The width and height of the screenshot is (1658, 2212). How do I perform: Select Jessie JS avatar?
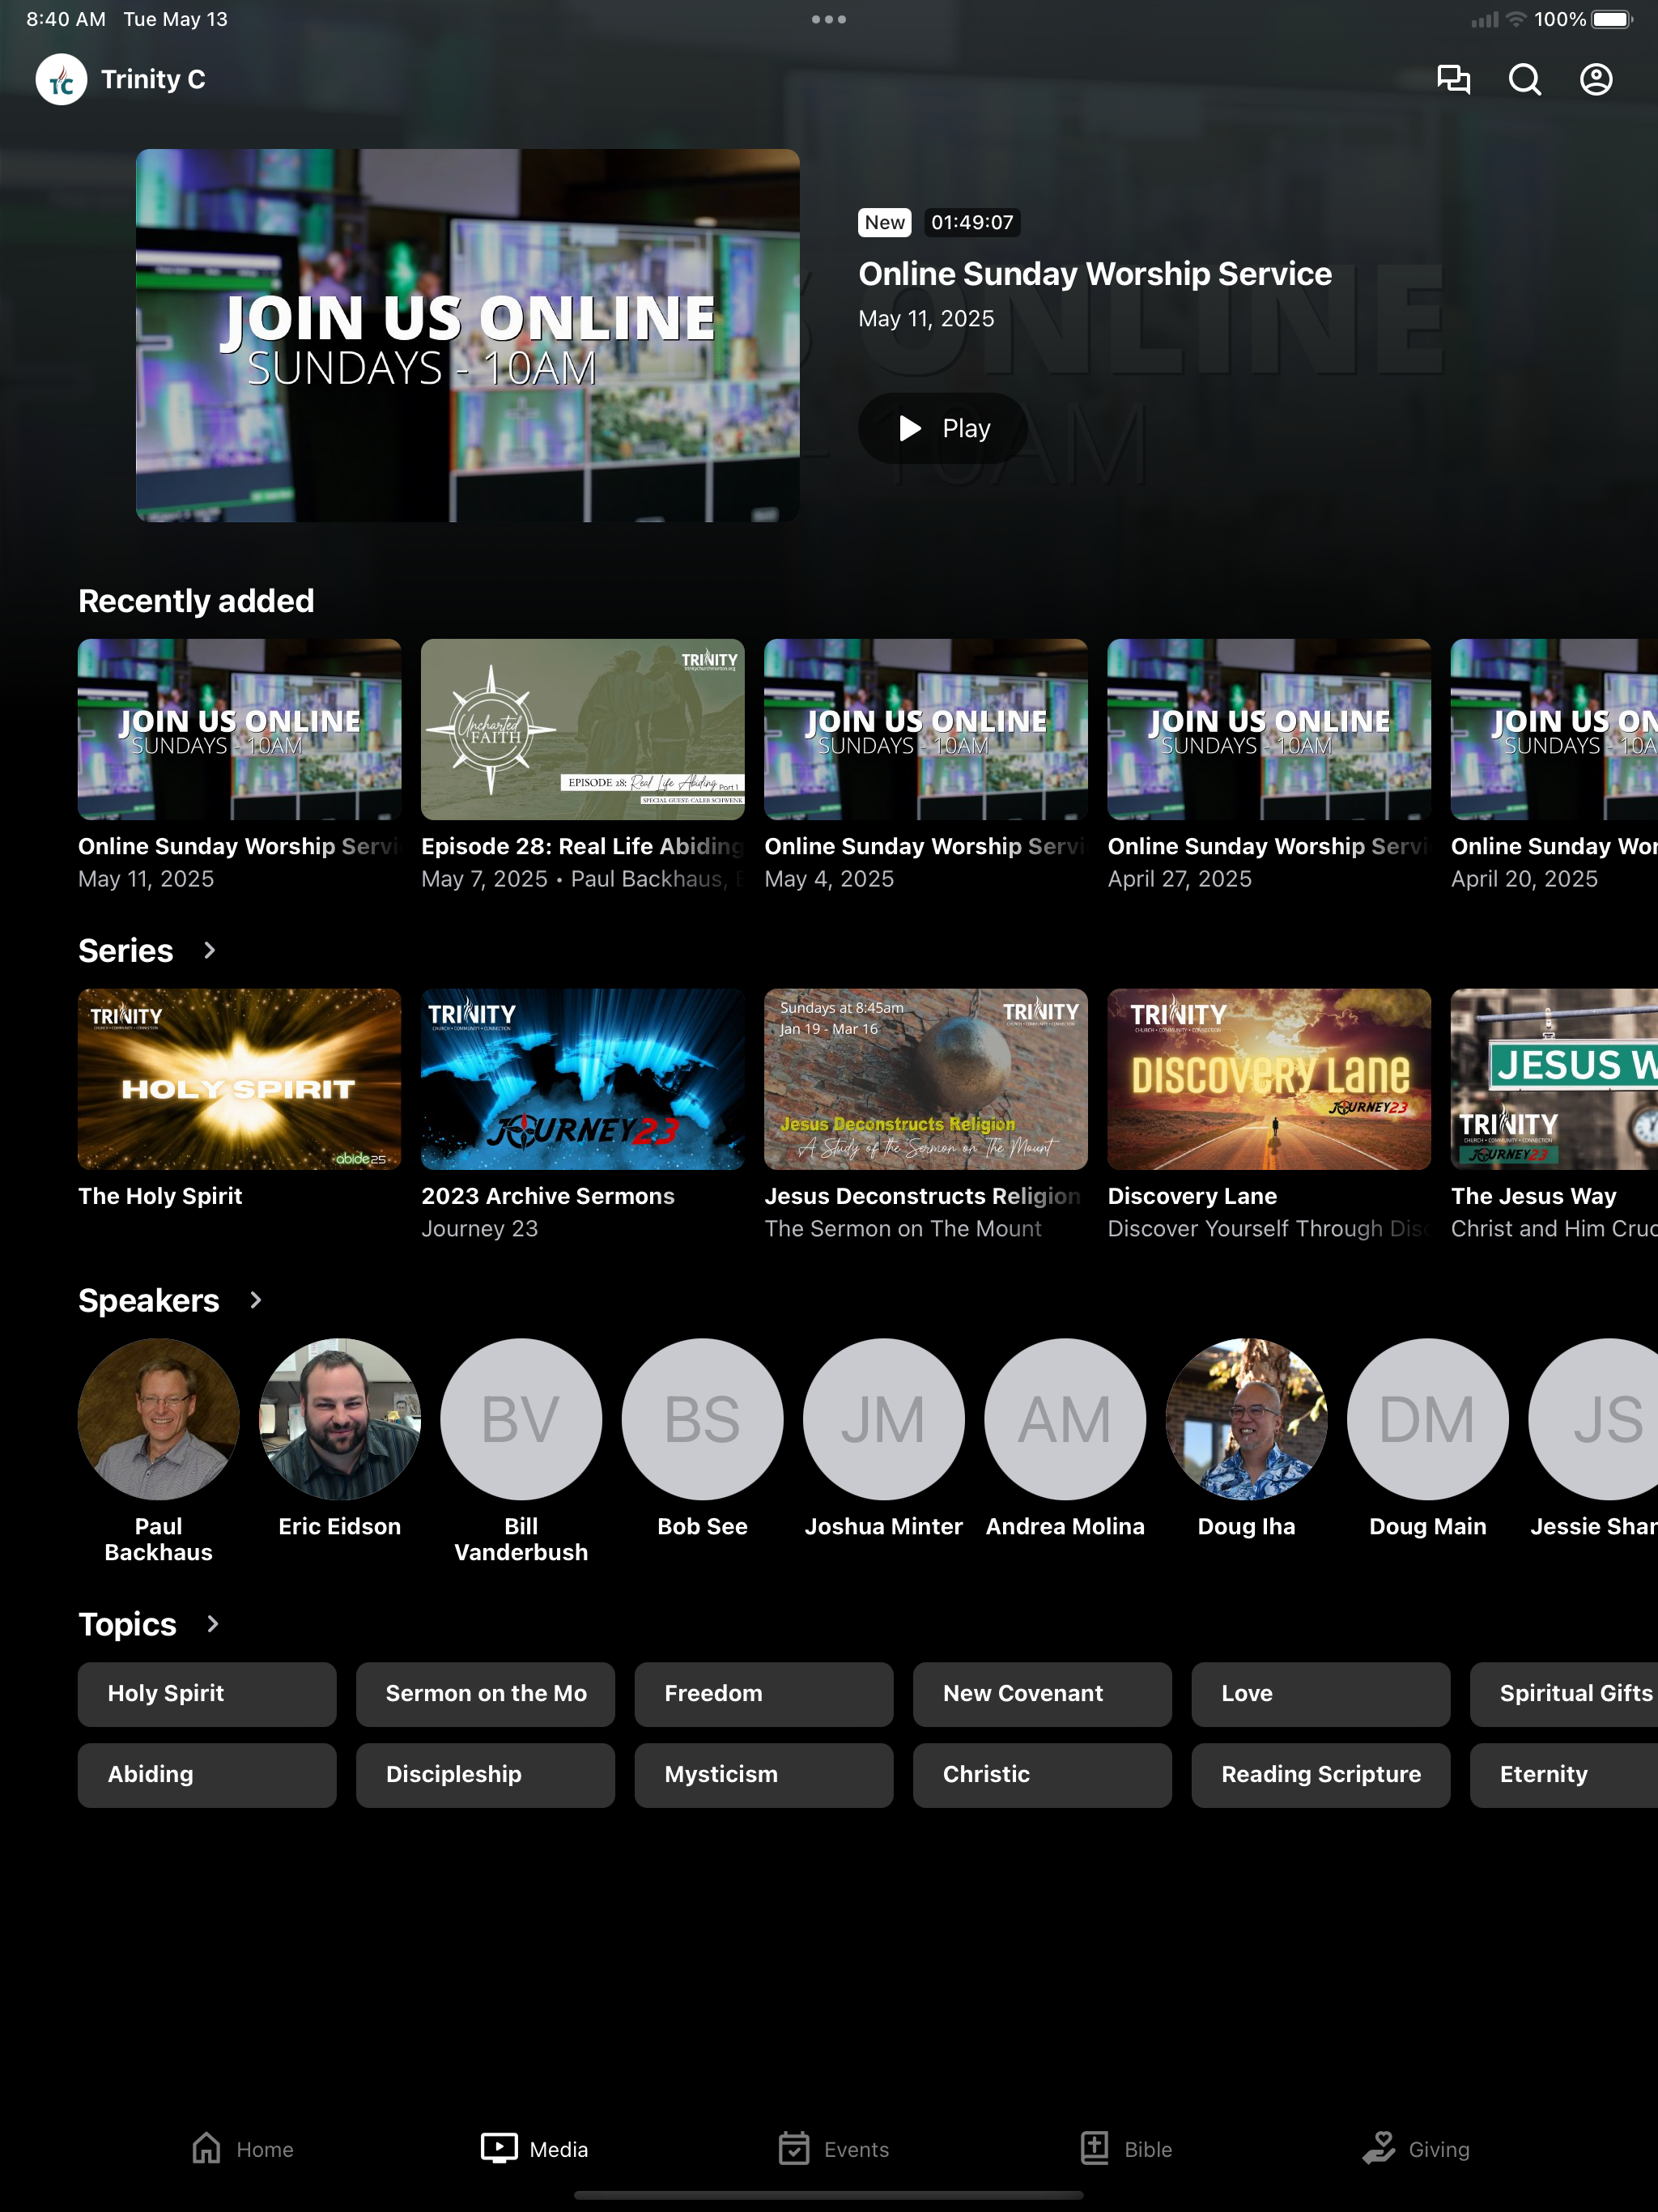pyautogui.click(x=1593, y=1419)
